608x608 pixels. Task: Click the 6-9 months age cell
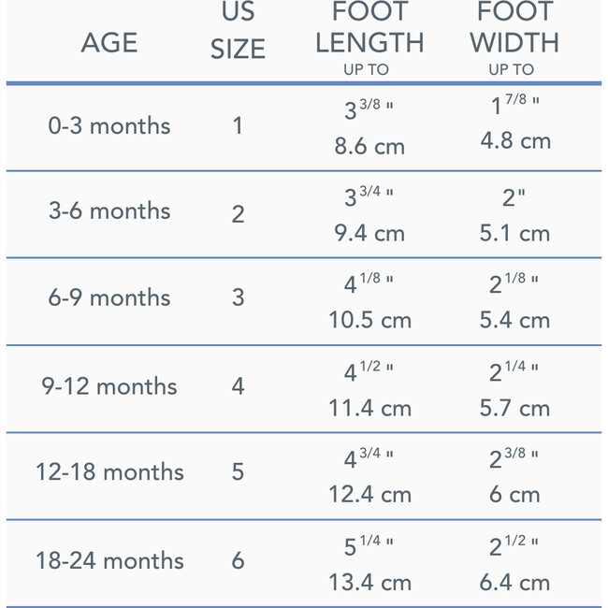pyautogui.click(x=109, y=298)
